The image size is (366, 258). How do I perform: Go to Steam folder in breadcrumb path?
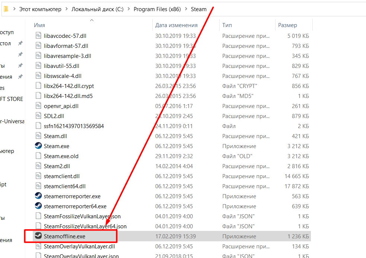[x=198, y=9]
